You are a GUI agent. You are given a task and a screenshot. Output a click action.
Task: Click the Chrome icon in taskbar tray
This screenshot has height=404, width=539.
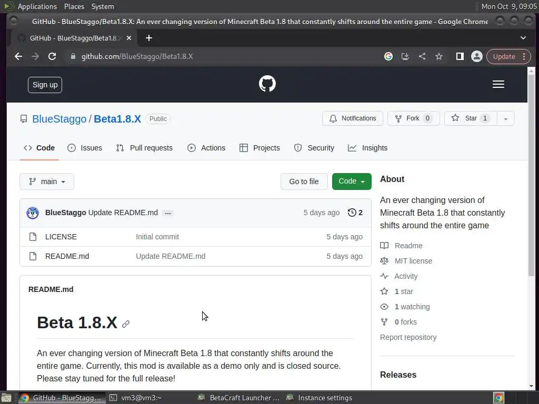[x=498, y=398]
